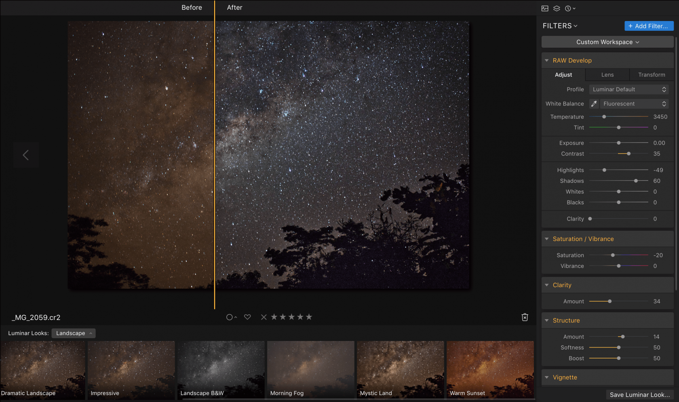Open the Custom Workspace dropdown
Screen dimensions: 679x402
tap(607, 42)
